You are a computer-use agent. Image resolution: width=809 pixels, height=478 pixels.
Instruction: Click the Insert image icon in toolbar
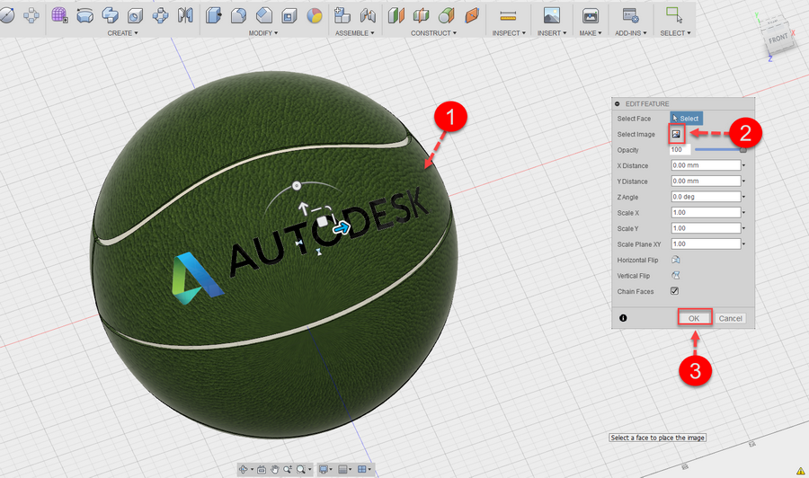pos(552,15)
